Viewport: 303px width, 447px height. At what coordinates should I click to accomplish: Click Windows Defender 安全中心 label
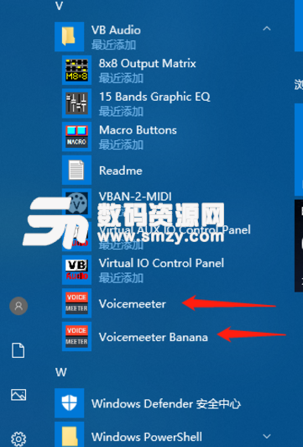pyautogui.click(x=166, y=403)
